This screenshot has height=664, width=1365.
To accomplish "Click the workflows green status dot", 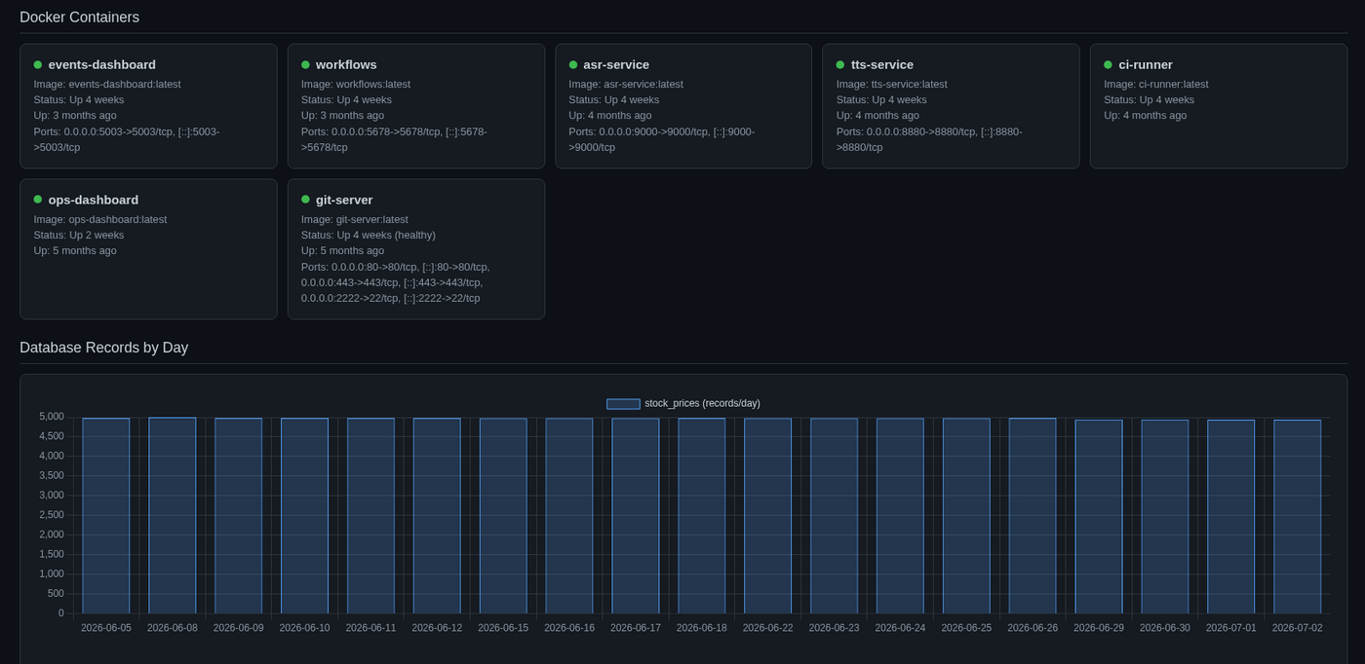I will coord(305,64).
